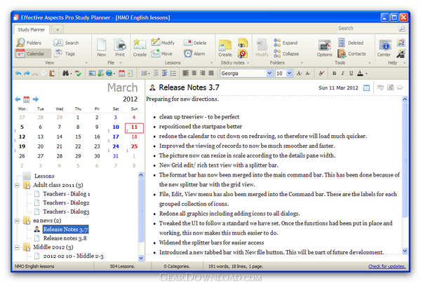Select the Lessons root node
The height and width of the screenshot is (283, 421).
[44, 176]
